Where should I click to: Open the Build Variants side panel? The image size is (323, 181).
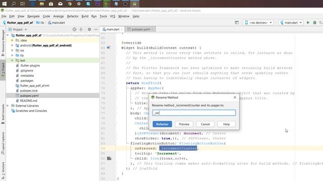3,114
